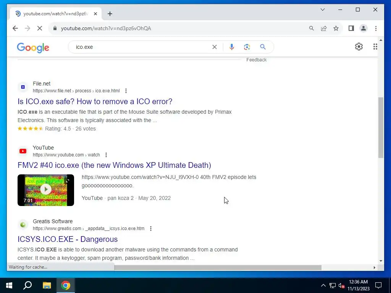This screenshot has height=293, width=391.
Task: Click the Feedback link
Action: [256, 60]
